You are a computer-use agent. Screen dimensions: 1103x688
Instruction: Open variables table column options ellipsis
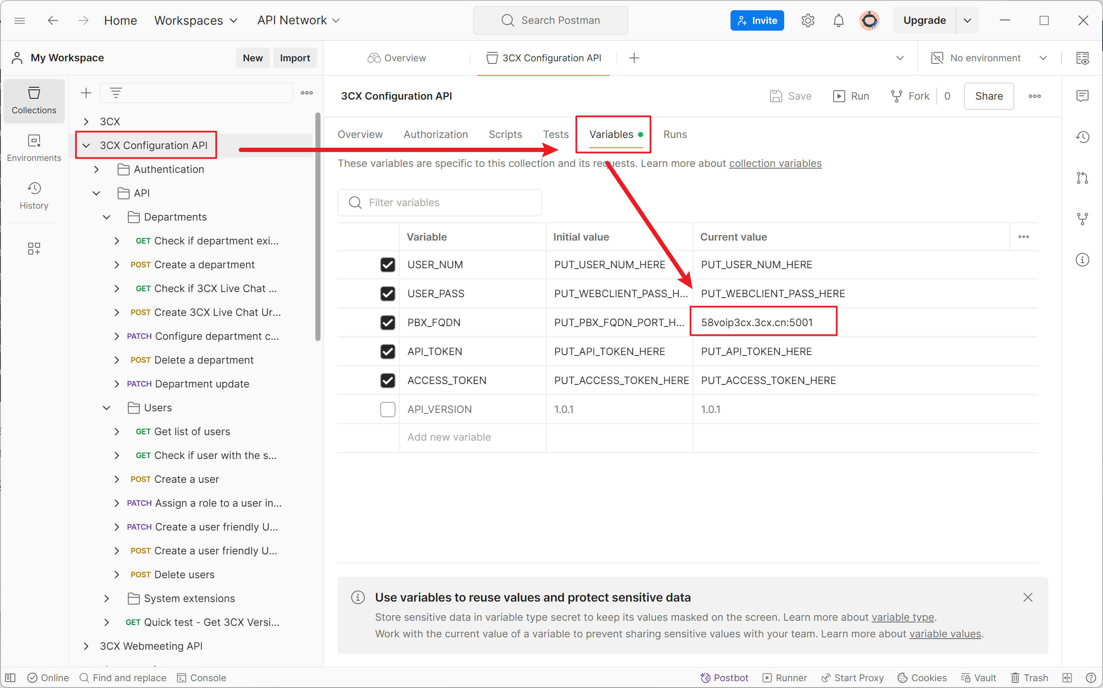coord(1024,237)
